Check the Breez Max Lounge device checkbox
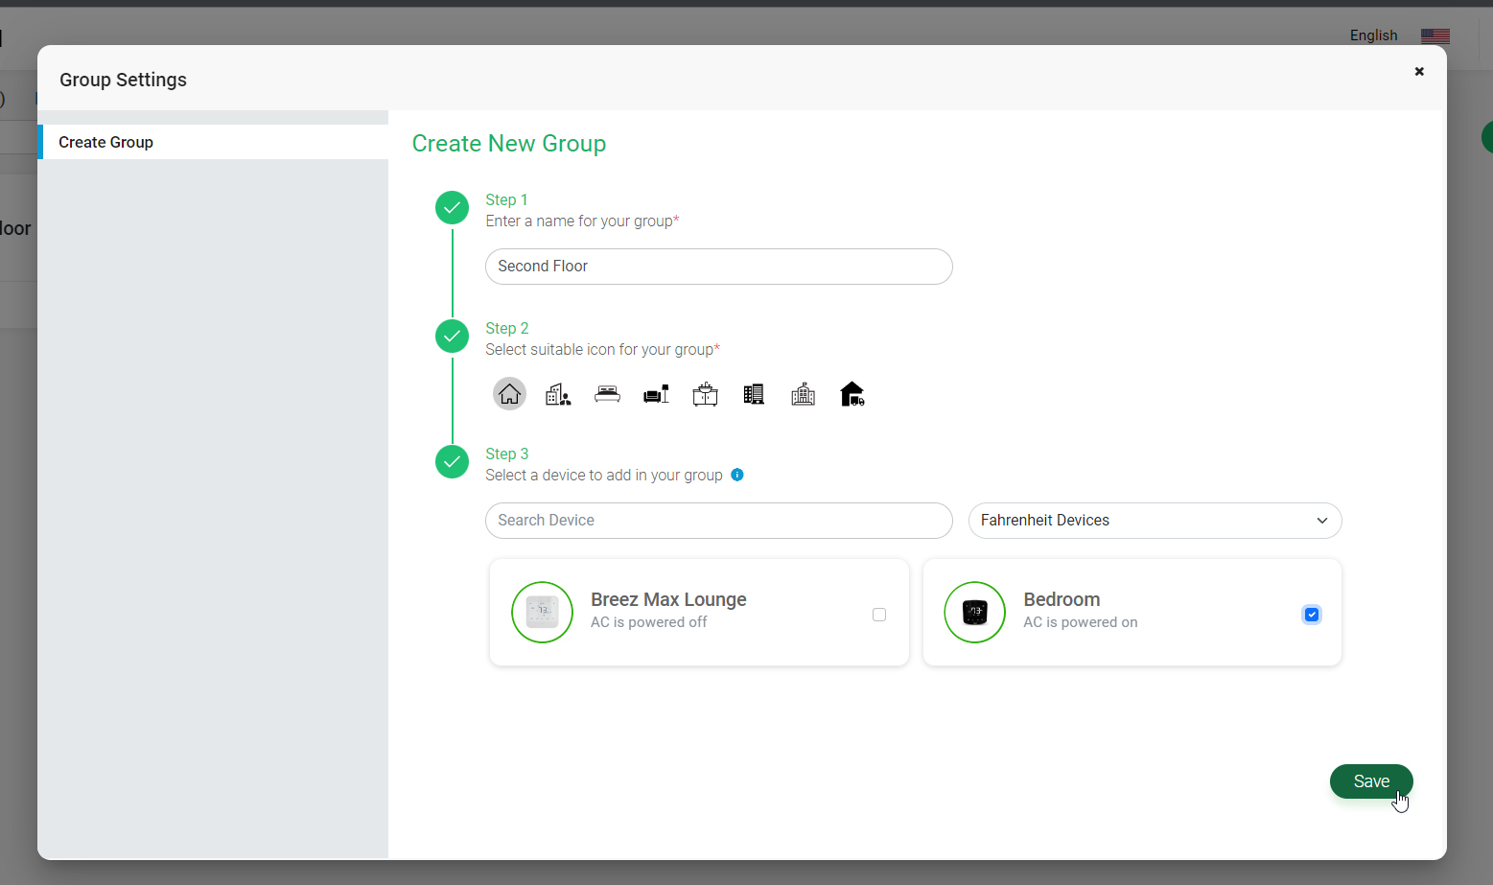This screenshot has width=1493, height=885. pyautogui.click(x=878, y=614)
